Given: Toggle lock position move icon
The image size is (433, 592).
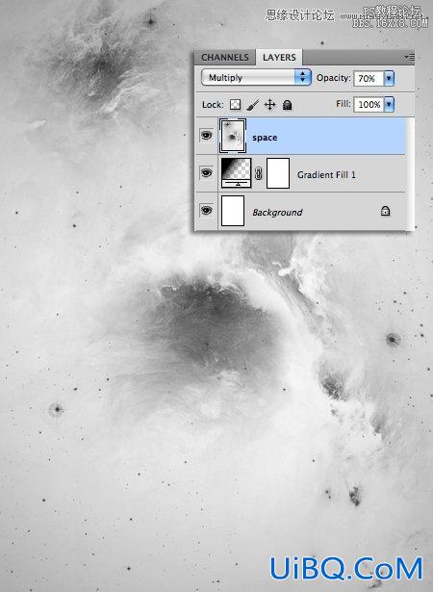Looking at the screenshot, I should [x=270, y=105].
